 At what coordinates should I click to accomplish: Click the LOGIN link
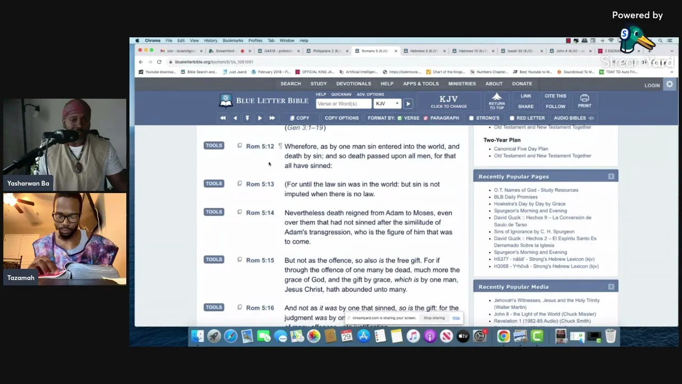click(x=652, y=85)
